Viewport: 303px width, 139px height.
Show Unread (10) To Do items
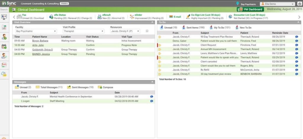click(168, 28)
